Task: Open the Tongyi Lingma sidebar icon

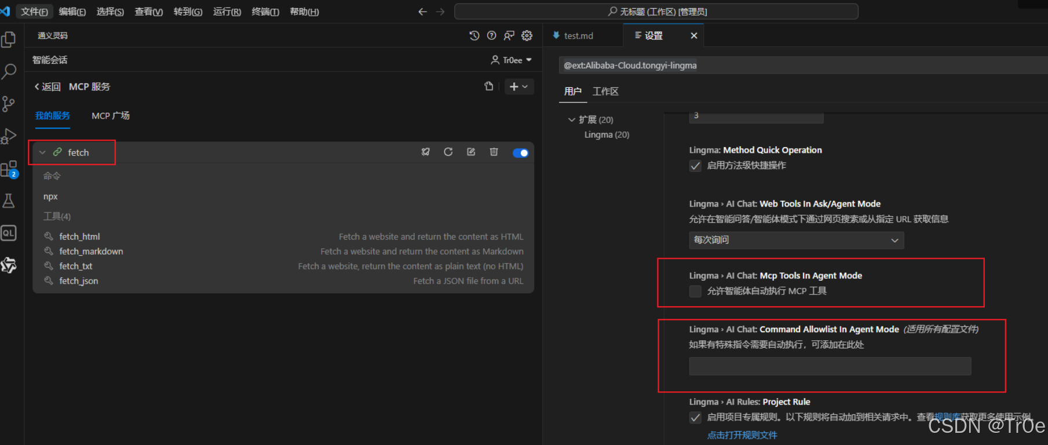Action: click(x=9, y=265)
